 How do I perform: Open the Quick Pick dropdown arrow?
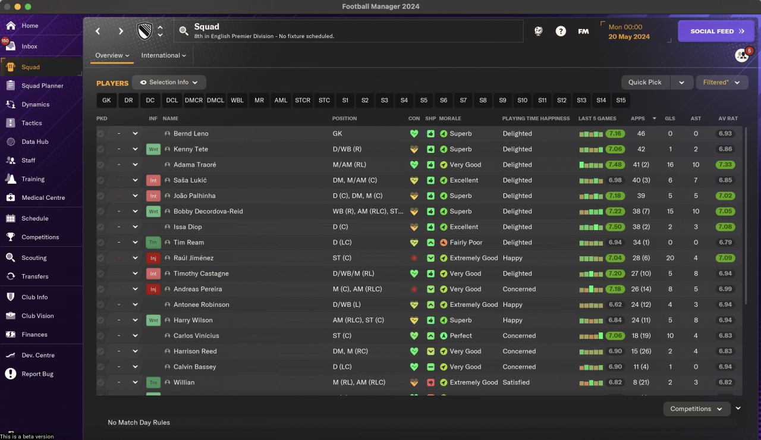tap(681, 83)
